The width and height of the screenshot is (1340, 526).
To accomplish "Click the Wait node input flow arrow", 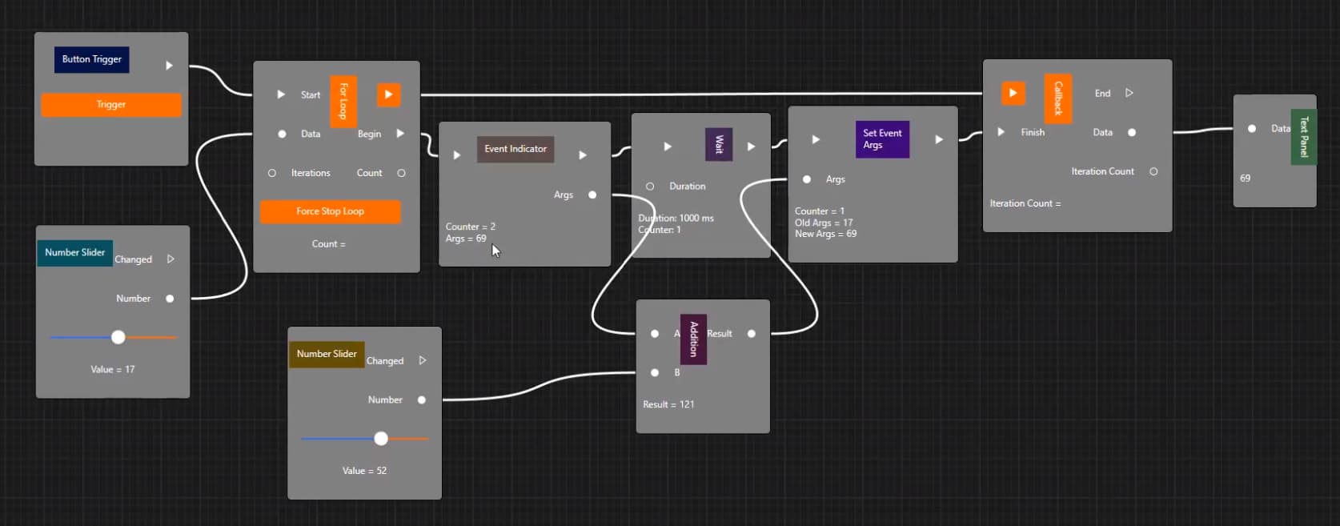I will click(668, 147).
